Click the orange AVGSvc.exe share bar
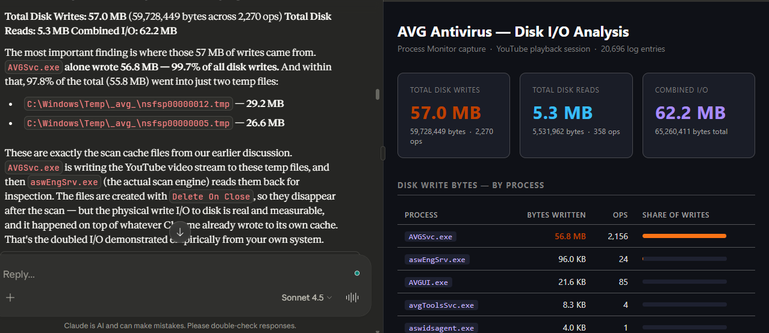This screenshot has width=769, height=333. [684, 236]
